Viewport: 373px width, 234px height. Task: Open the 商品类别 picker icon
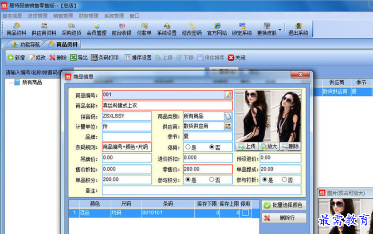pyautogui.click(x=228, y=116)
